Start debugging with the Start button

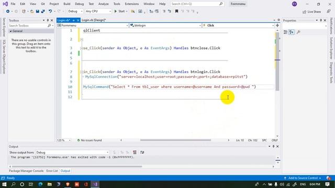point(119,11)
